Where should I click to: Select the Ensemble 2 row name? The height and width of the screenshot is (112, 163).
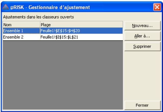(21, 37)
